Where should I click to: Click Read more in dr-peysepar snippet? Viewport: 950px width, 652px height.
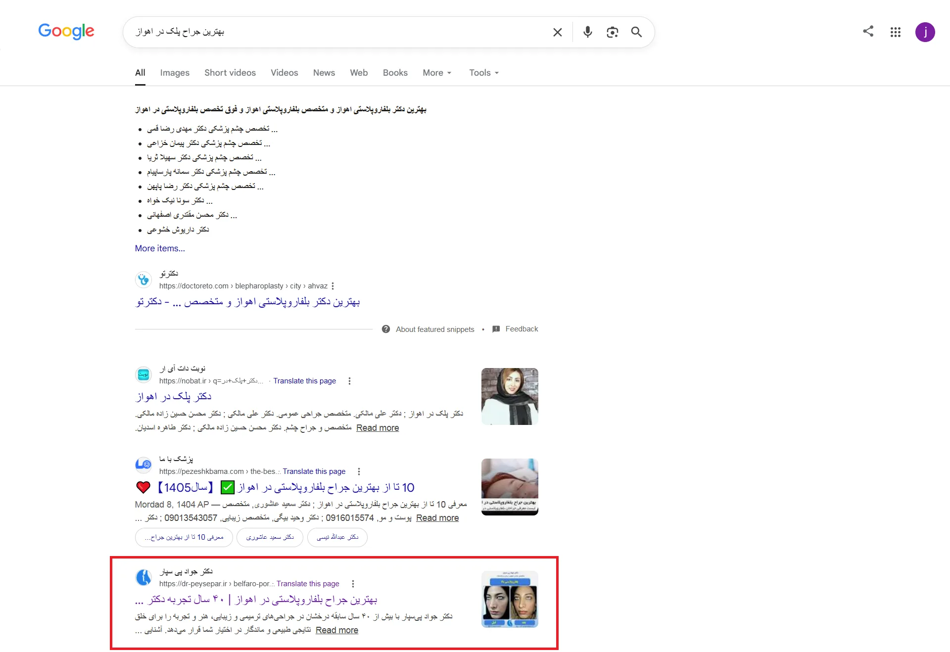tap(337, 630)
